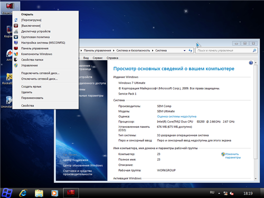Viewport: 264px width, 198px height.
Task: Click the help question mark icon
Action: [251, 63]
